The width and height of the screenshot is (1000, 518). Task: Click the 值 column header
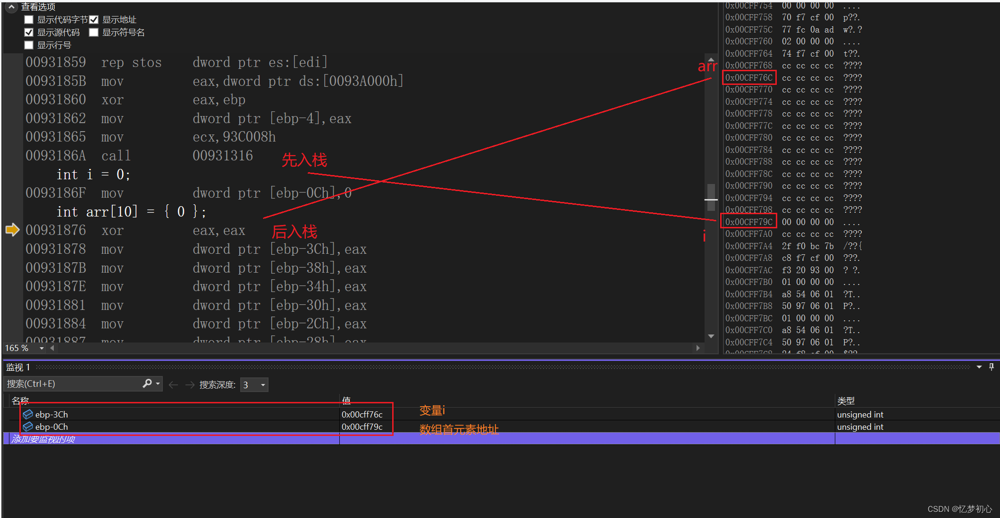(346, 401)
